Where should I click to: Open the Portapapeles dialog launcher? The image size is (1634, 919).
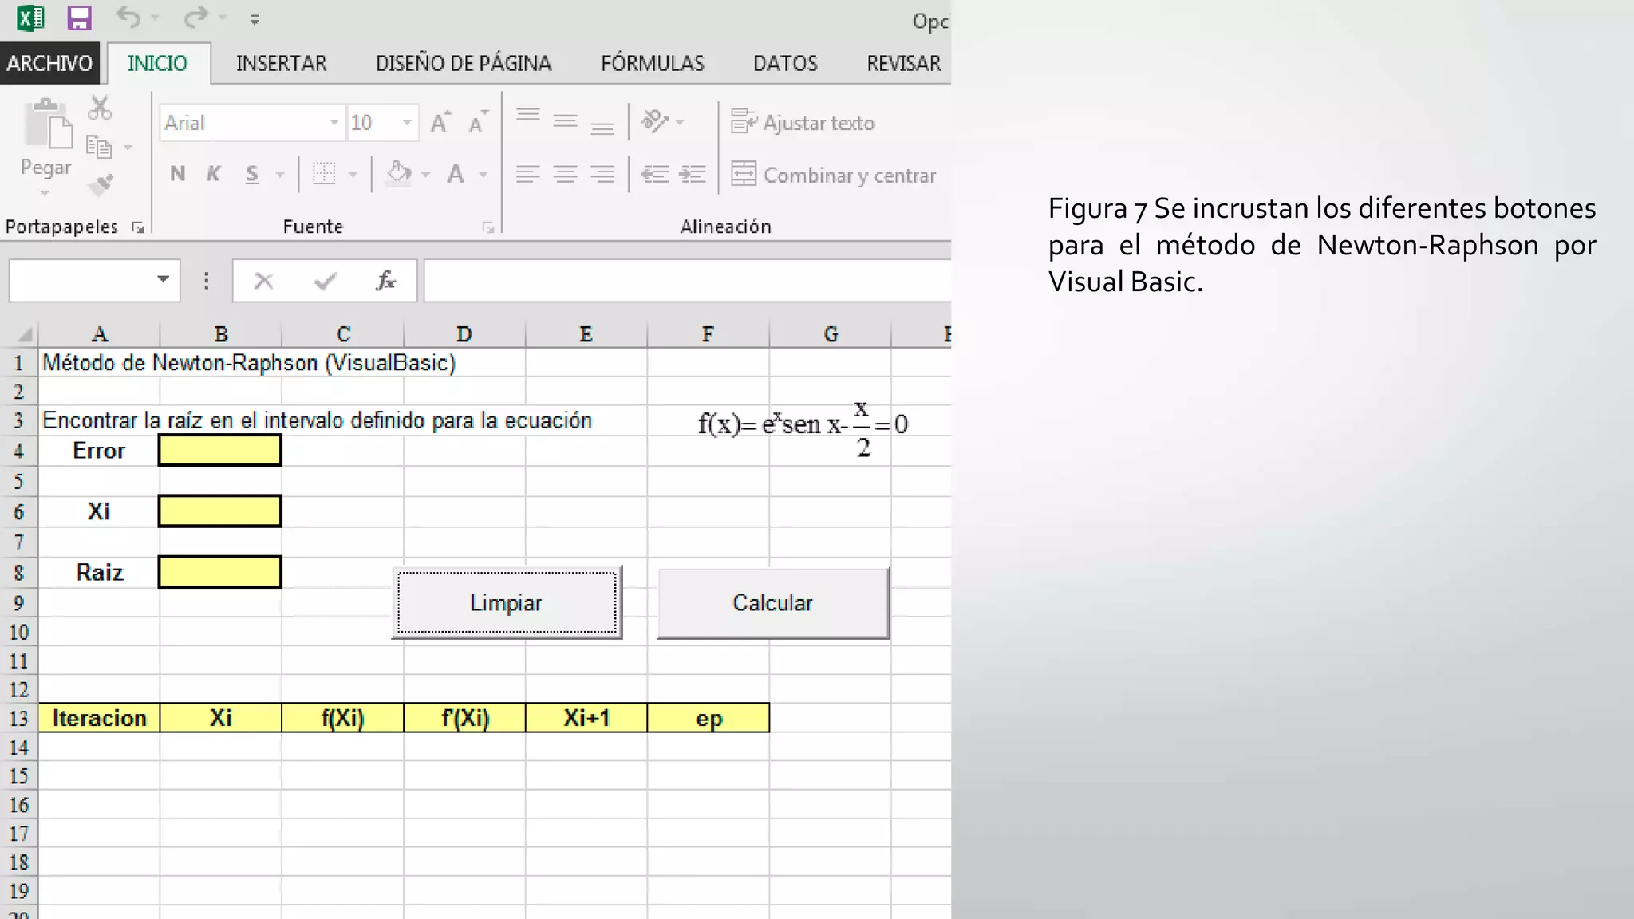(138, 228)
